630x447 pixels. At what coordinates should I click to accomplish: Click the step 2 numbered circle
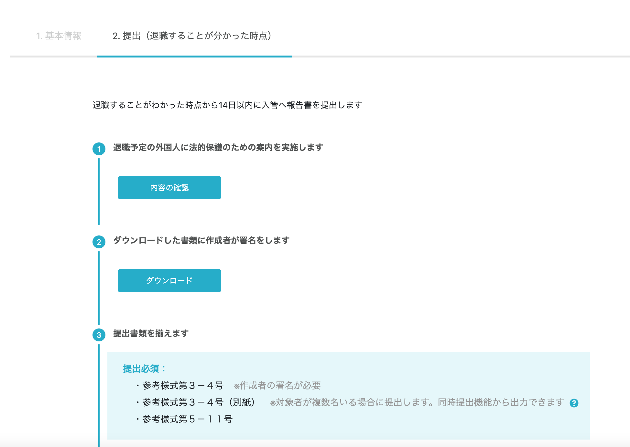(x=99, y=242)
